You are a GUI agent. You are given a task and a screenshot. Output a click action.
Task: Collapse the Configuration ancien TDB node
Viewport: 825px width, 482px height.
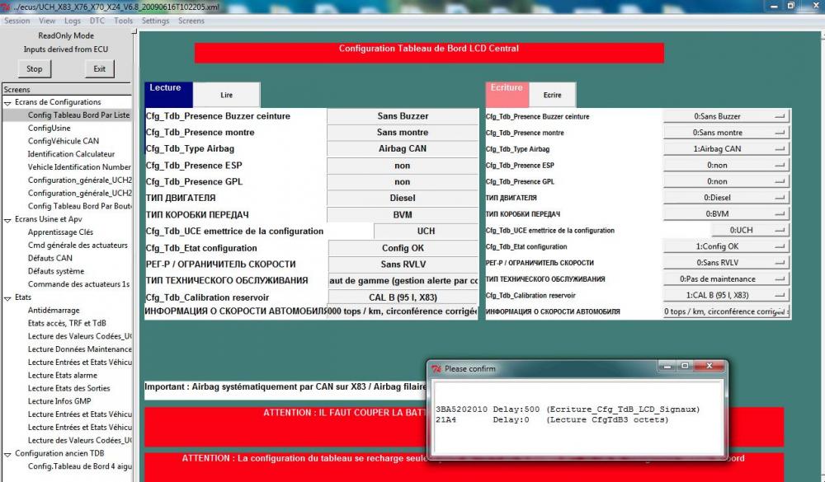(7, 454)
